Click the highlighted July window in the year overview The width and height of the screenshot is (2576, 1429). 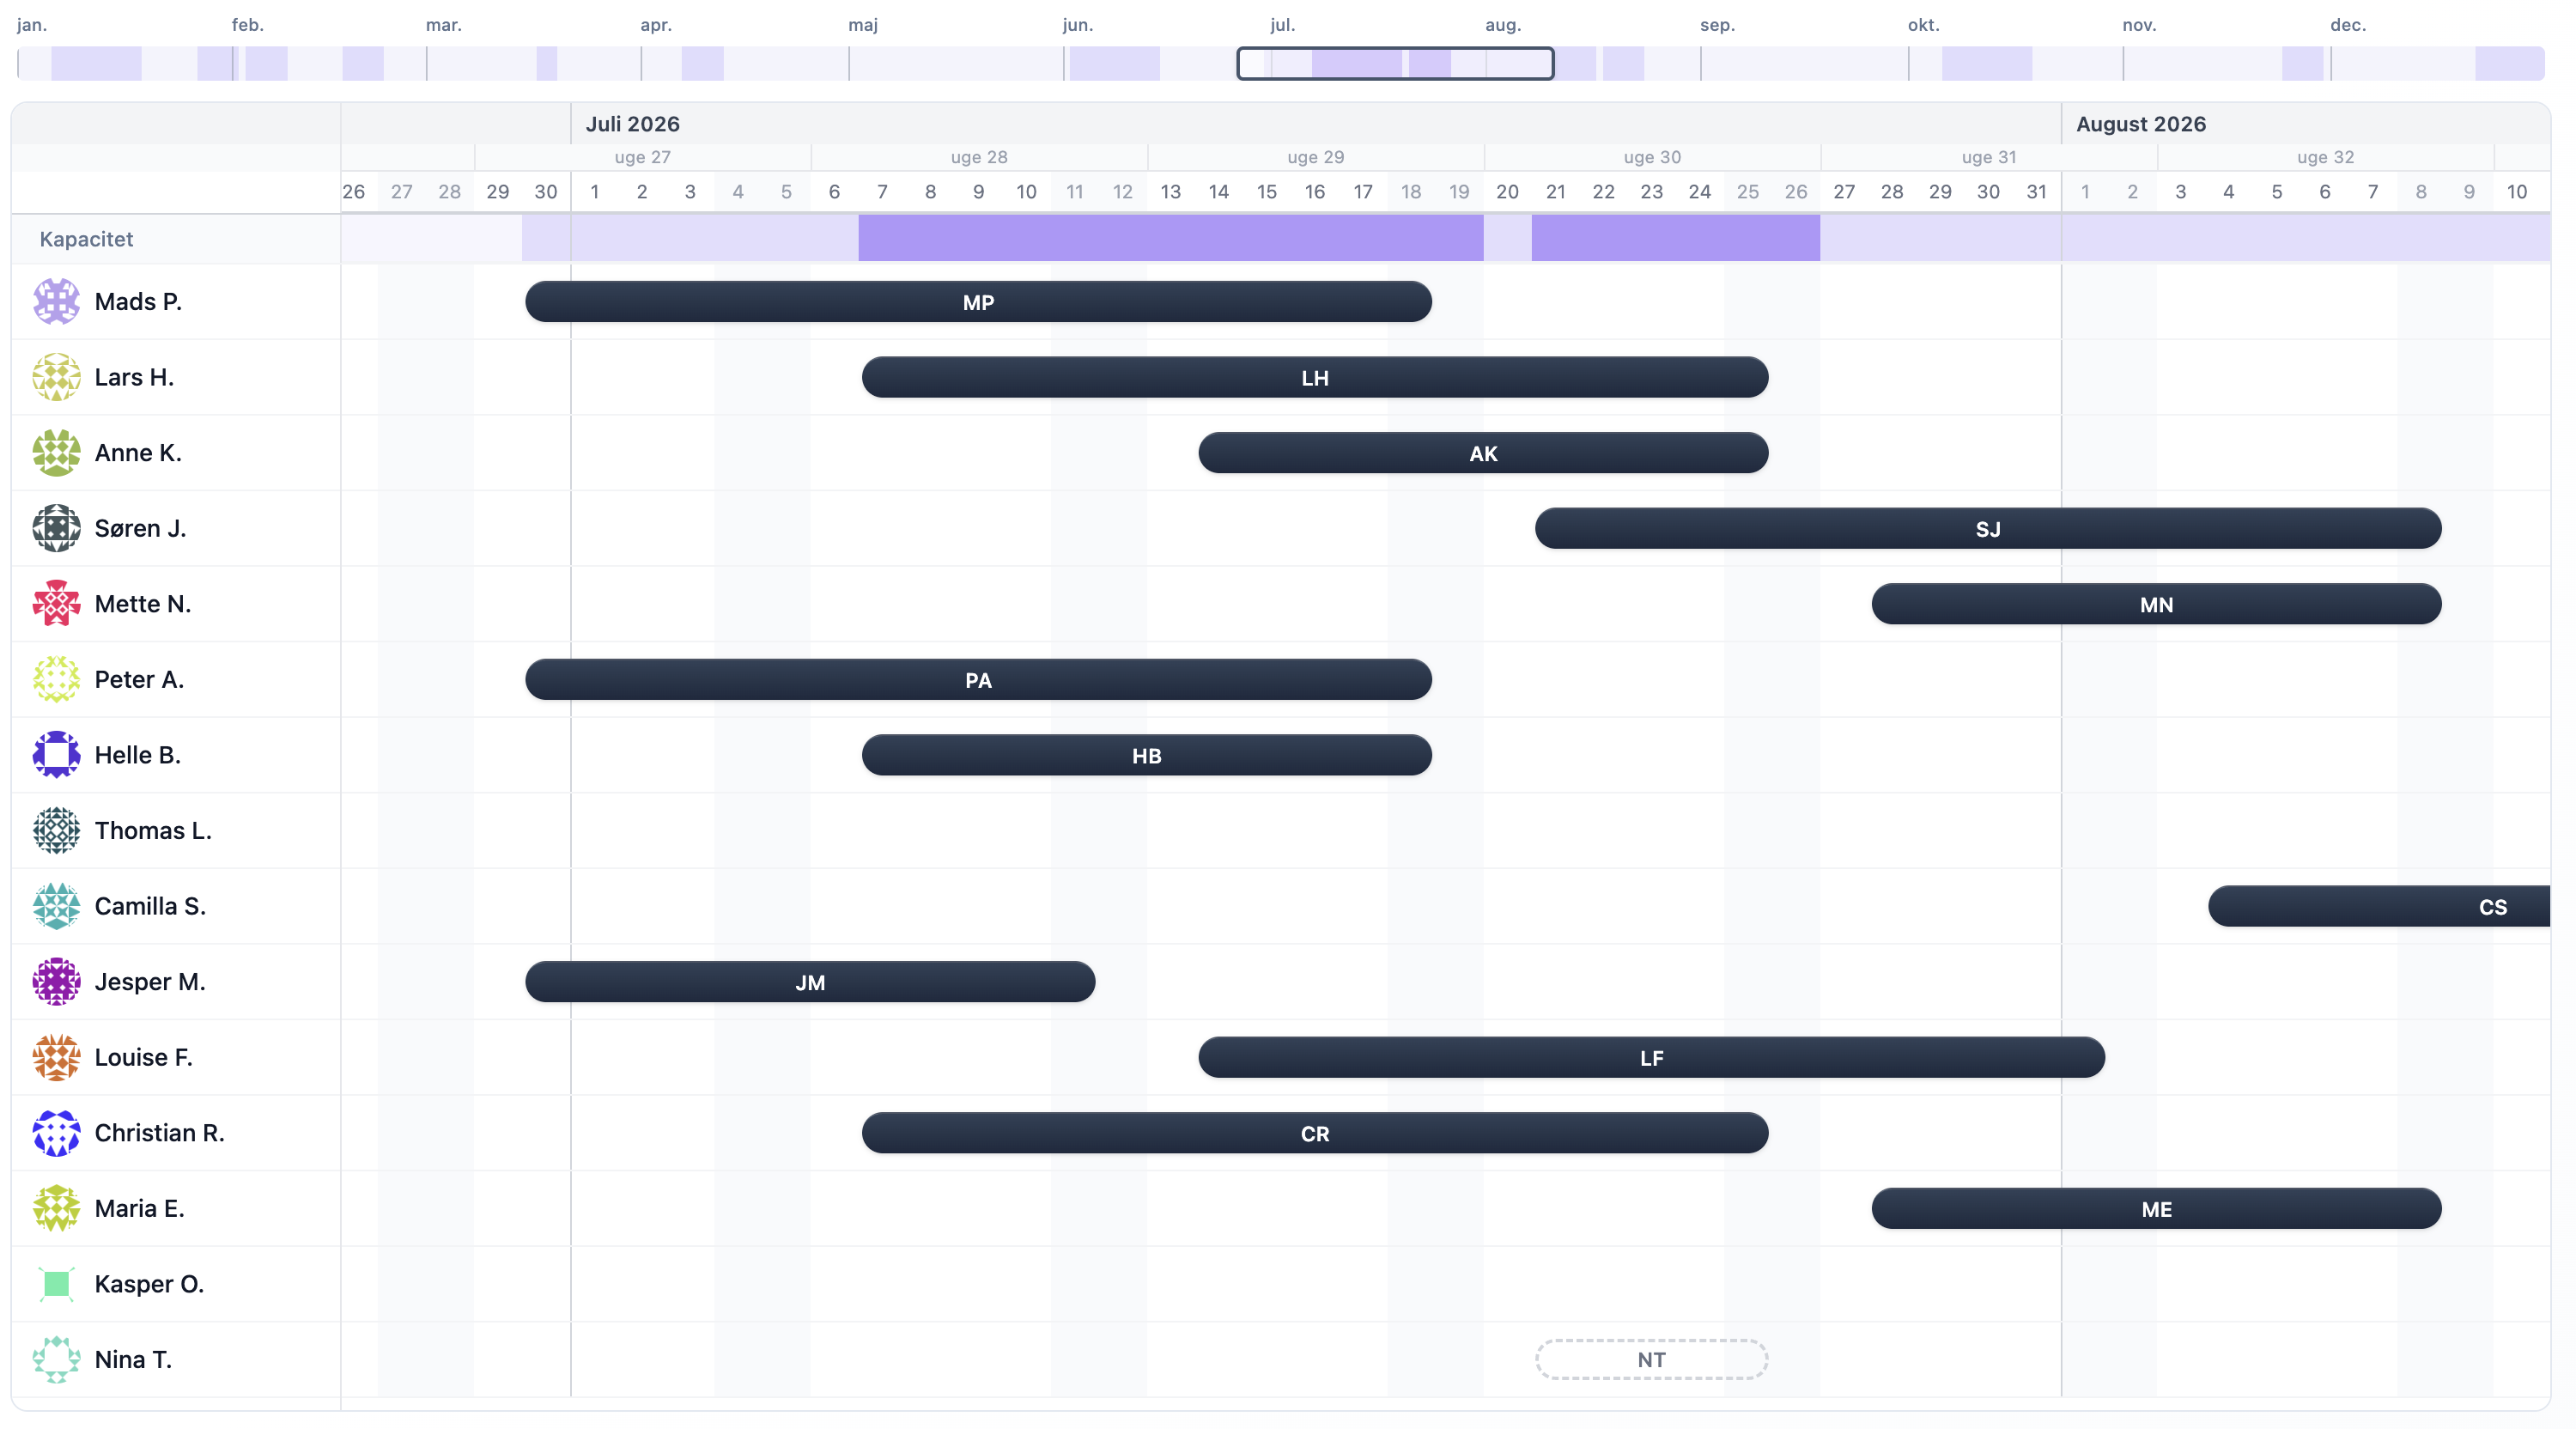coord(1395,64)
